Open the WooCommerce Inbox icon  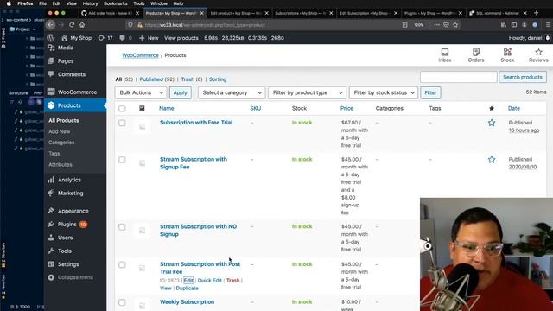point(445,55)
